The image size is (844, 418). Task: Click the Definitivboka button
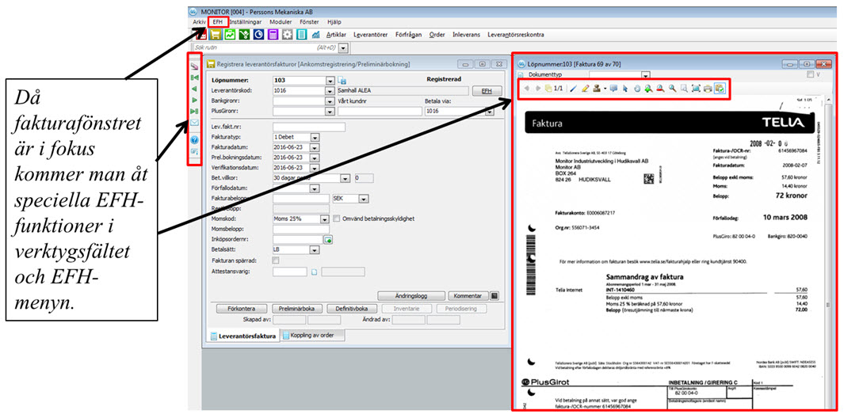pos(352,309)
